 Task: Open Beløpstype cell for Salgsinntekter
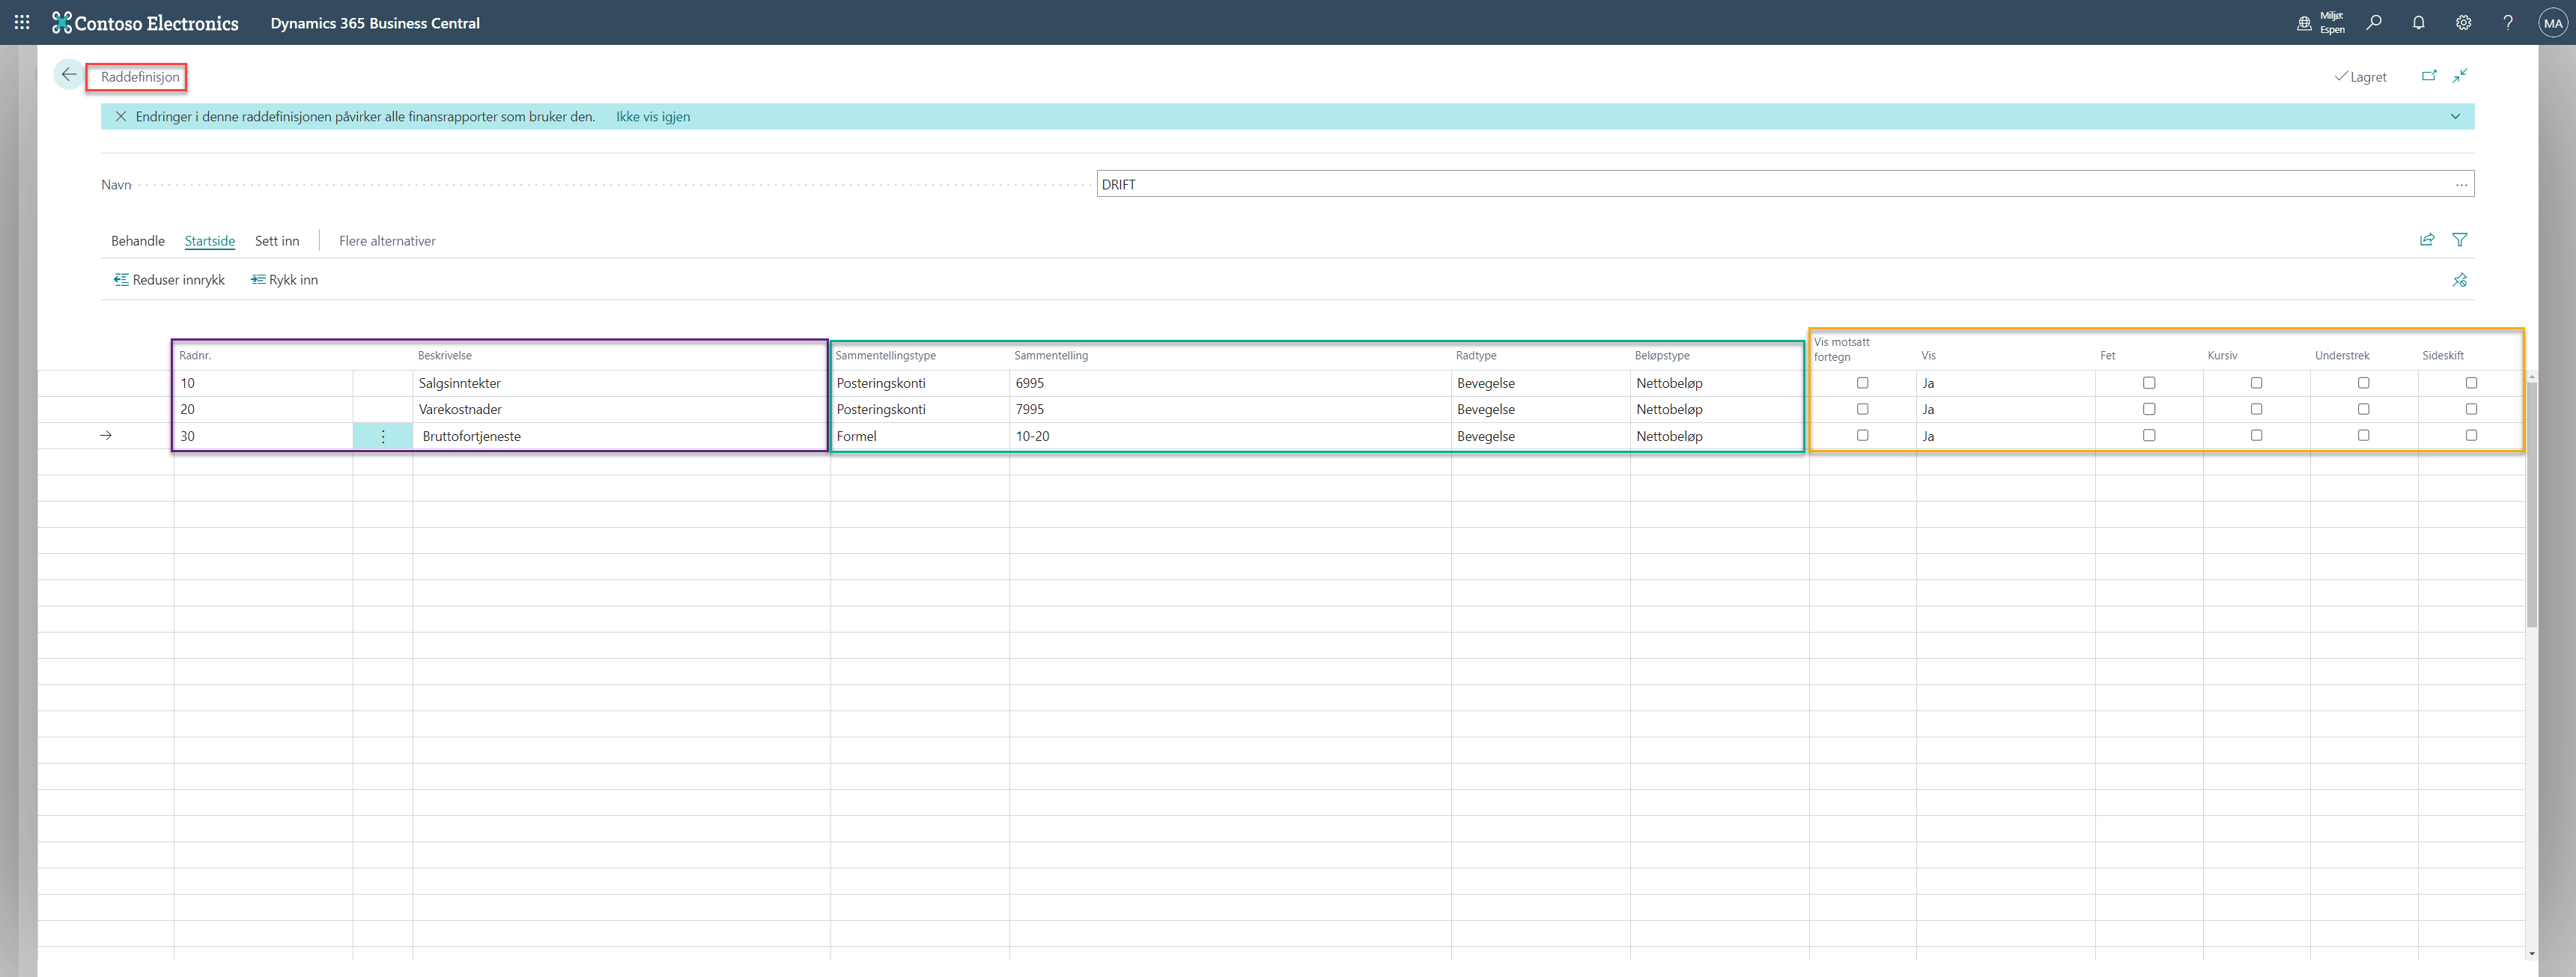point(1719,383)
